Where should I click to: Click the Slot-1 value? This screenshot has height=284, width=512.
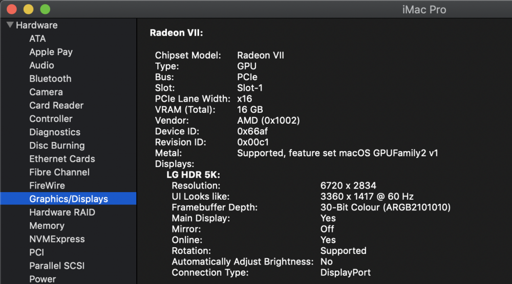[250, 88]
